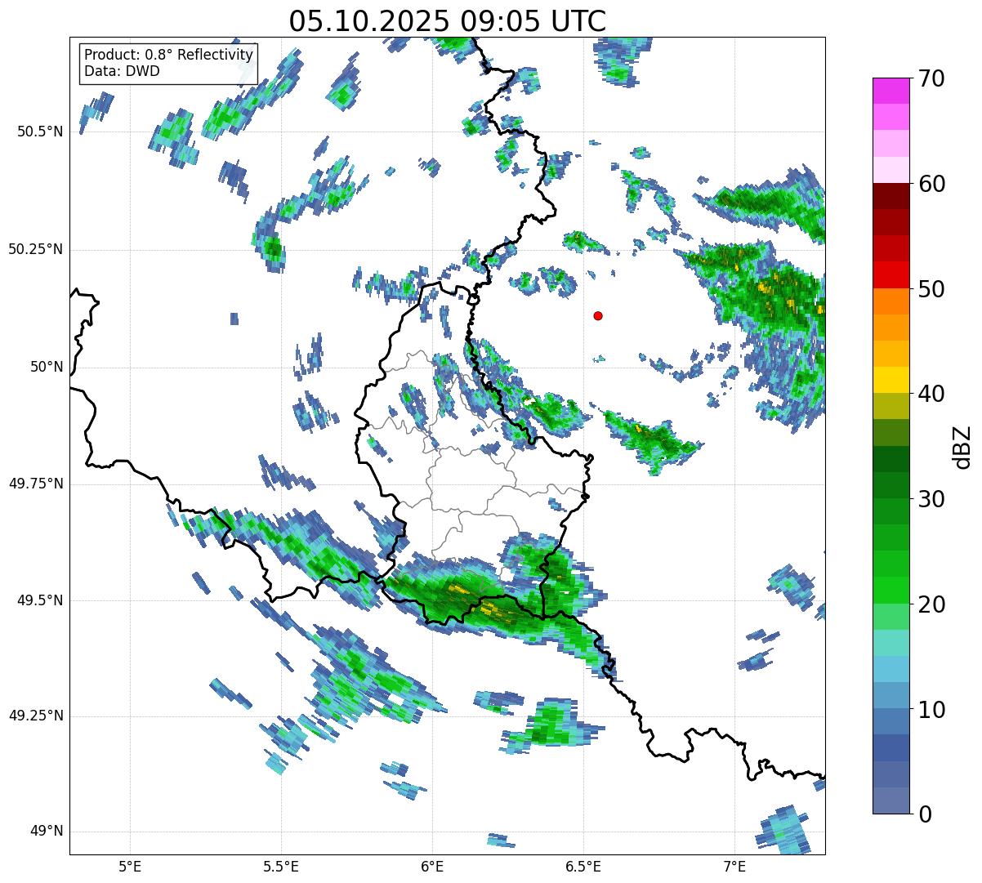Click the '6.5°E' longitude label
The image size is (982, 883).
[x=583, y=866]
